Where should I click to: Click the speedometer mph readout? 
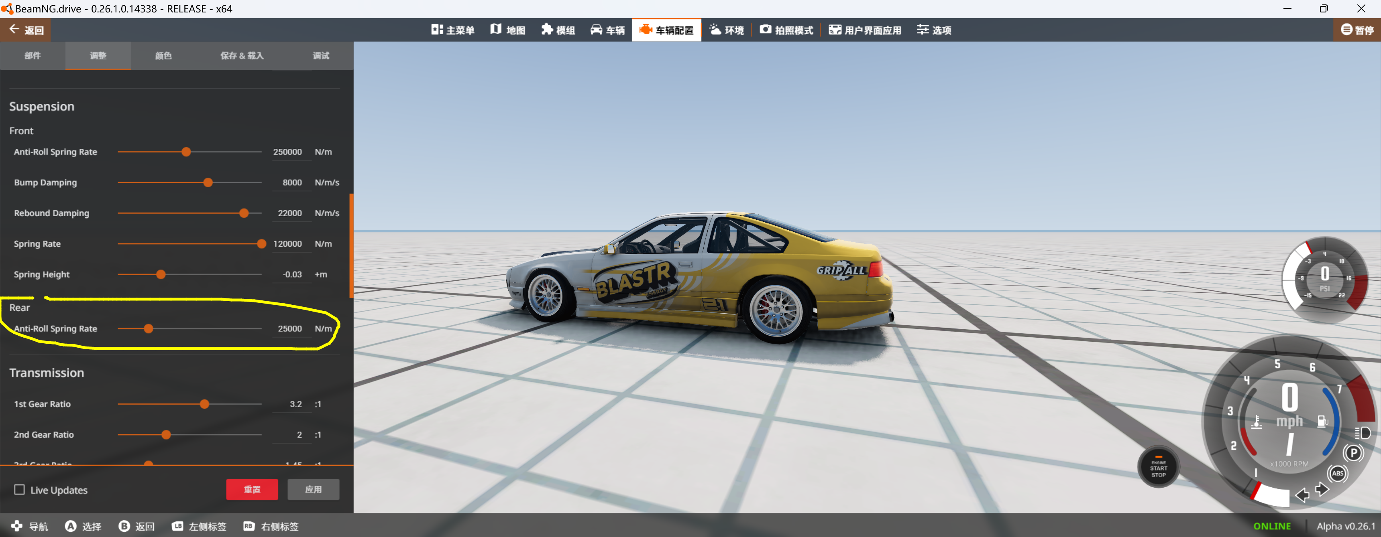click(x=1289, y=405)
